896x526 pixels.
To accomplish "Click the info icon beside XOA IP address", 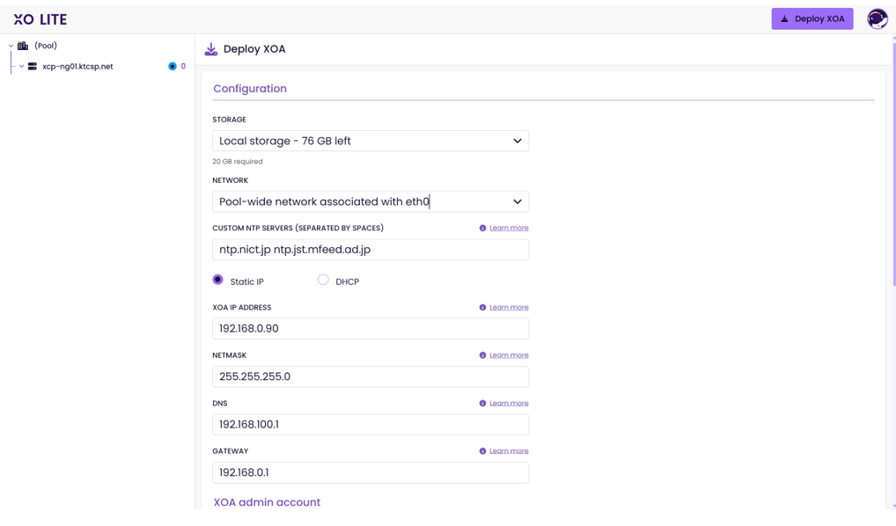I will (482, 308).
